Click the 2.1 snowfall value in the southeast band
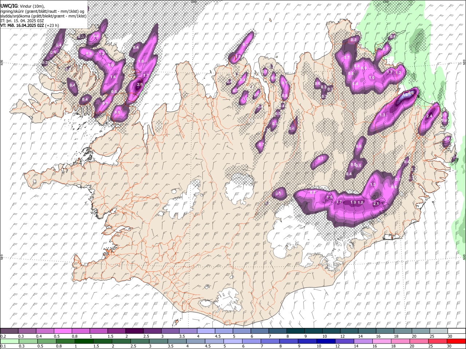 [x=376, y=204]
